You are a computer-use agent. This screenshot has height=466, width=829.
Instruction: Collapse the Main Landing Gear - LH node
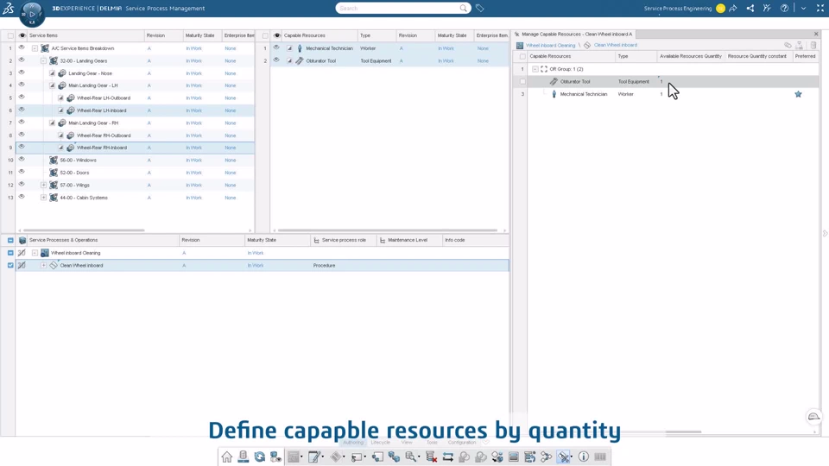[52, 85]
